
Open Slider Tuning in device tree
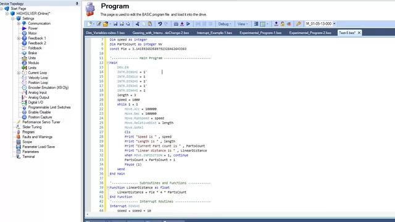(x=32, y=127)
